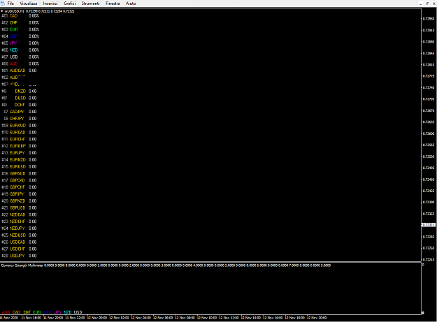Click the GBPCHF pair row #18

point(19,187)
